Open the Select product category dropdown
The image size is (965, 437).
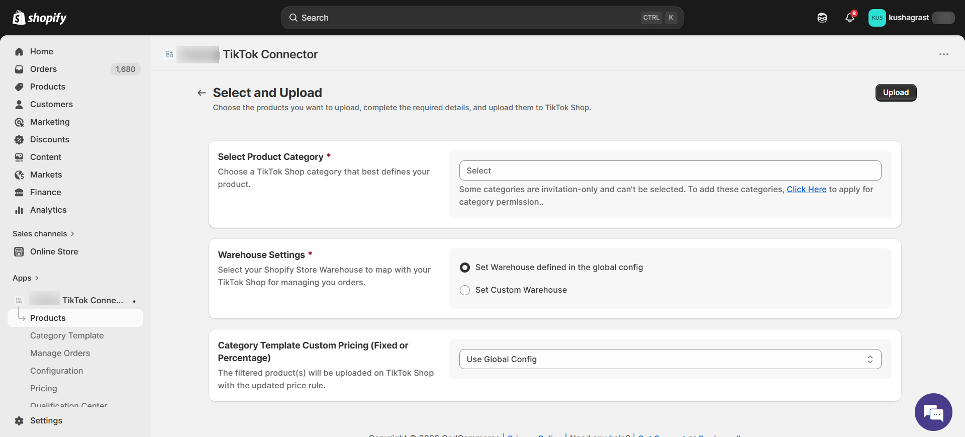[x=669, y=170]
